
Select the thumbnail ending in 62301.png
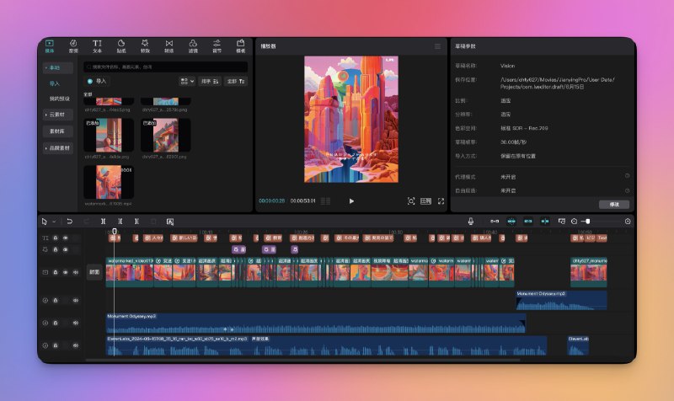(166, 136)
